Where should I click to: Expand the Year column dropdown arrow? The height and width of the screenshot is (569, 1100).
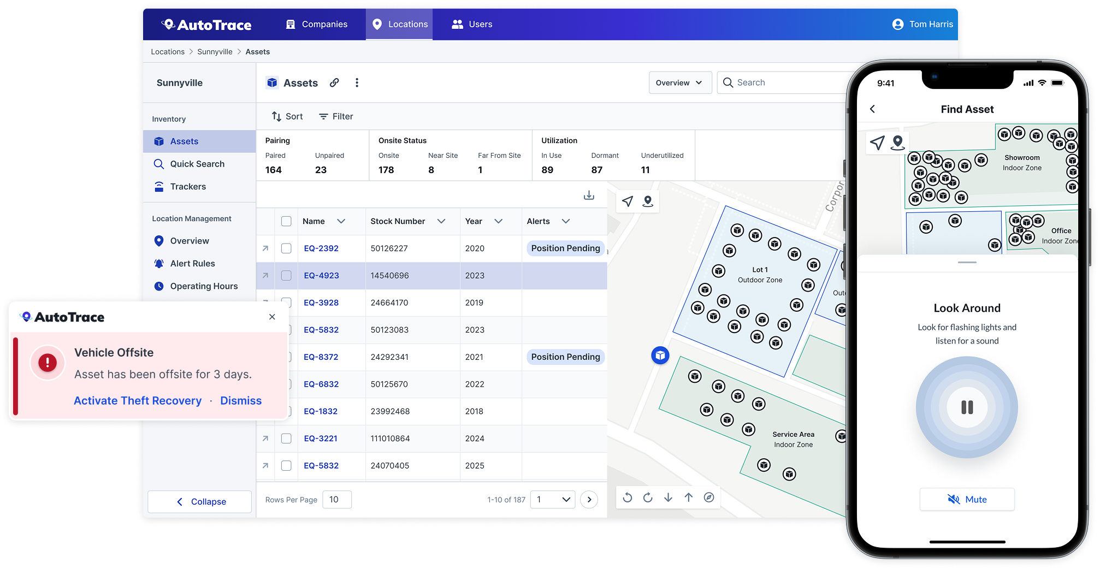[x=499, y=221]
